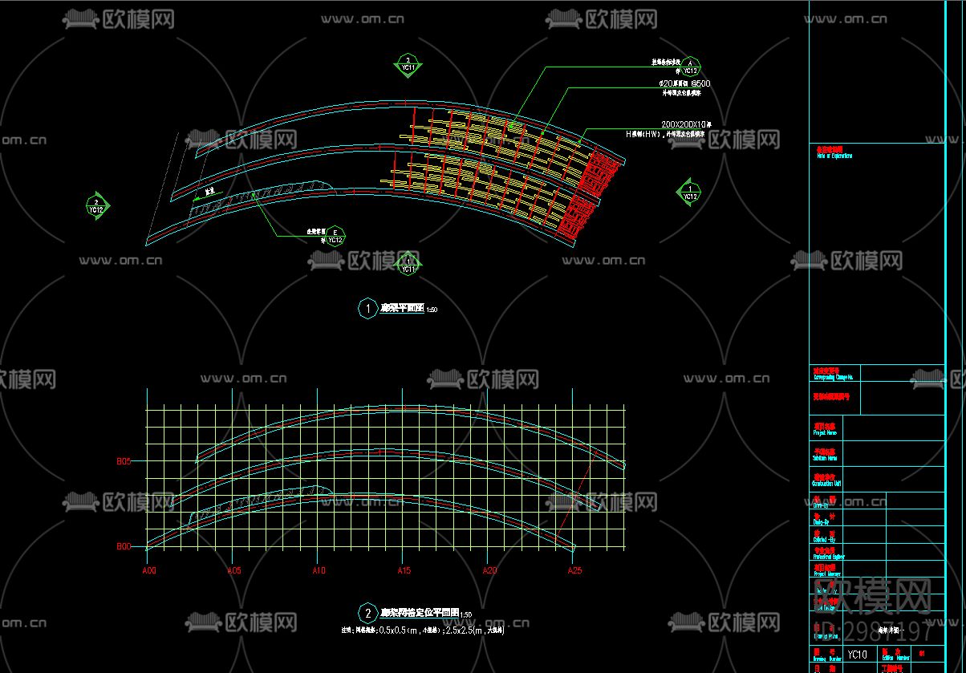Select the circled drawing number 1
The height and width of the screenshot is (673, 966).
[367, 308]
